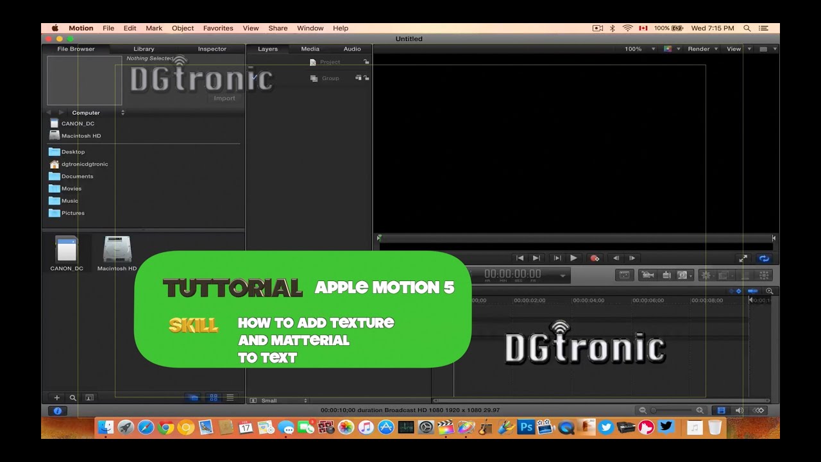Click the Replicate button

tap(764, 275)
